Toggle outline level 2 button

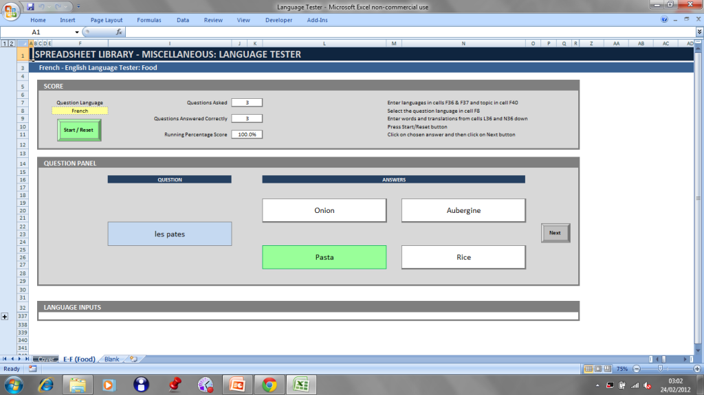point(11,44)
